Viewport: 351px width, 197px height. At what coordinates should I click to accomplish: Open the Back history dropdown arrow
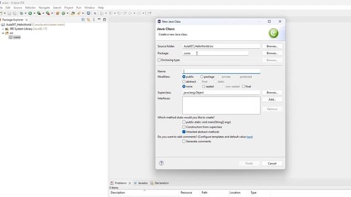click(134, 13)
